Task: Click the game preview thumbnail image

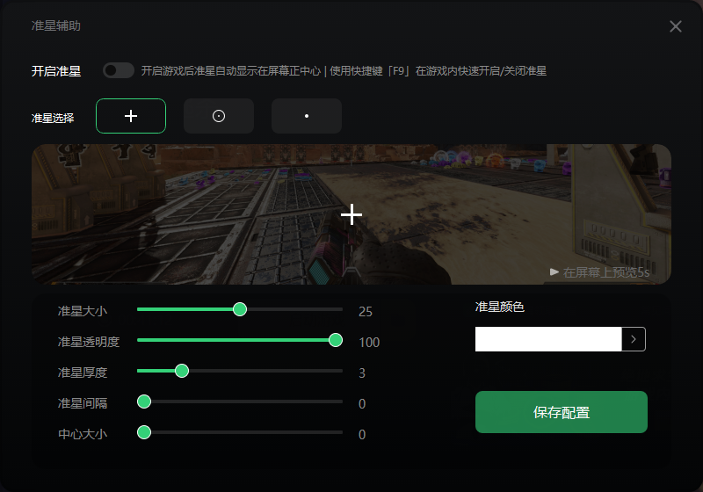Action: tap(351, 214)
